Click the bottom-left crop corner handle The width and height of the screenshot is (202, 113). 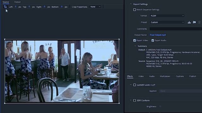(5, 103)
